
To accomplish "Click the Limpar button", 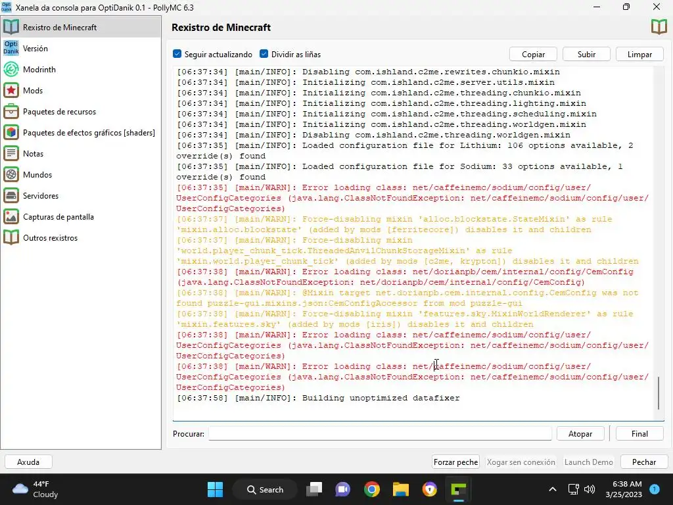I will tap(639, 54).
